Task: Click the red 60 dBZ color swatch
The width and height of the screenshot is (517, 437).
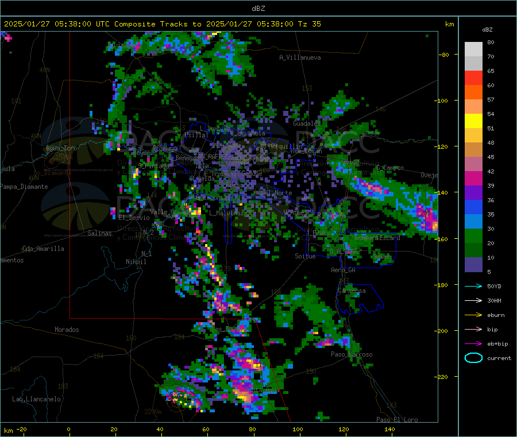Action: tap(473, 78)
